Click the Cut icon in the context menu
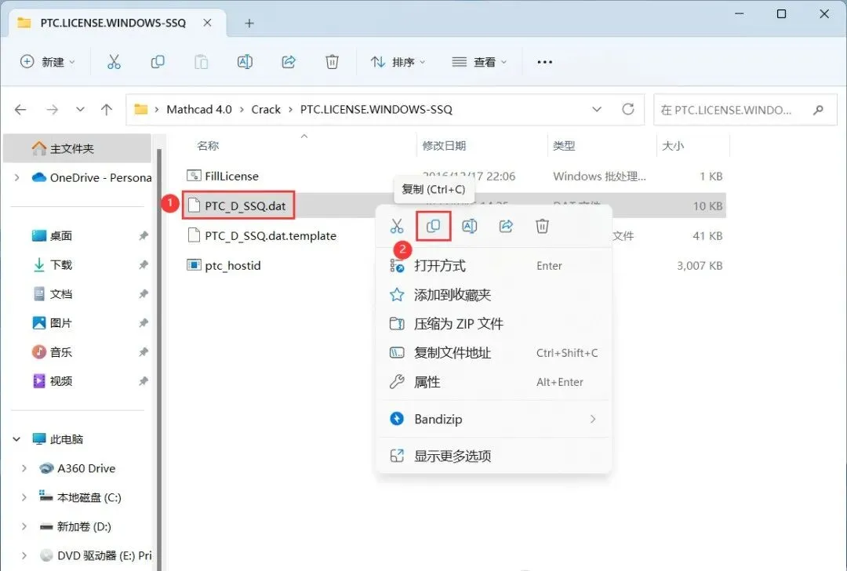This screenshot has height=571, width=847. [397, 226]
